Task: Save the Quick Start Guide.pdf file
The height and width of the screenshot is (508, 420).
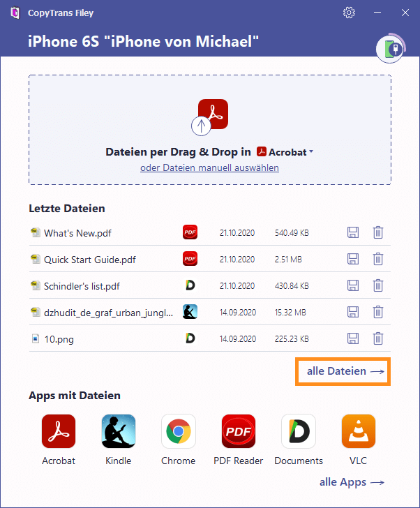Action: (353, 259)
